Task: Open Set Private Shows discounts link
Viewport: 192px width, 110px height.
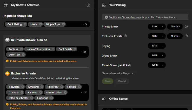Action: pos(125,17)
